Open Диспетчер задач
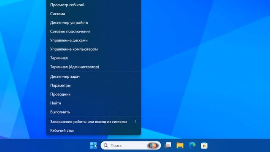The width and height of the screenshot is (270, 152). pos(94,76)
